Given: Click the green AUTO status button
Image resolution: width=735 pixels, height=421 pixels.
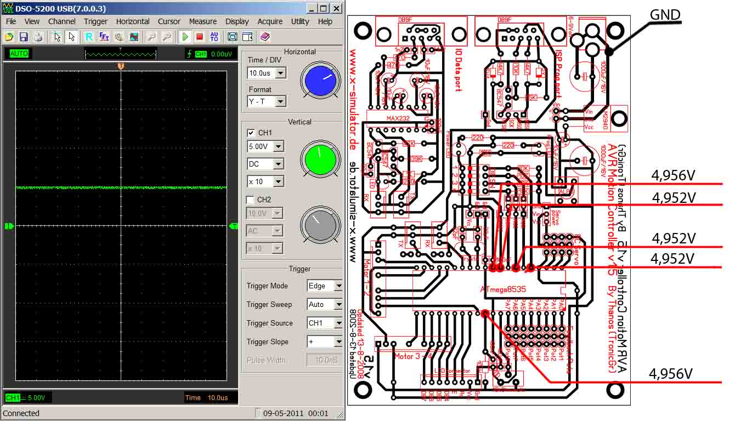Looking at the screenshot, I should pos(19,54).
